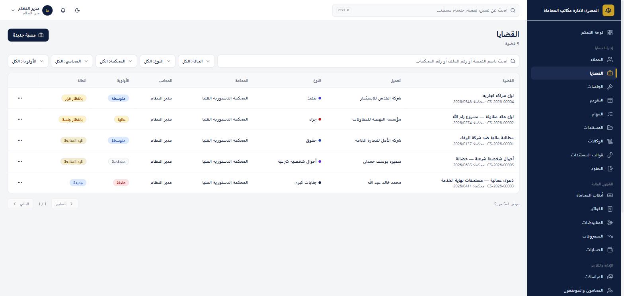Click the clients people icon in sidebar
Viewport: 624px width, 296px height.
click(x=610, y=60)
